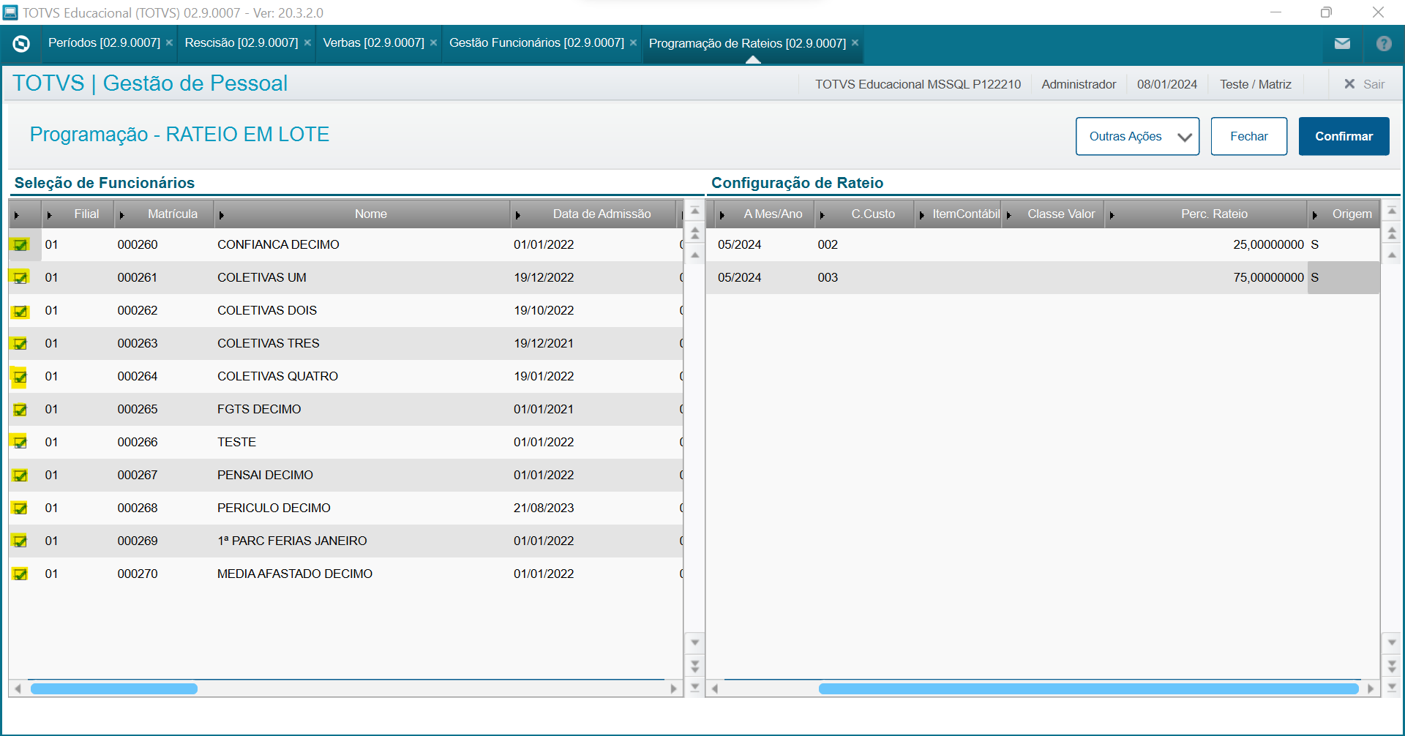Viewport: 1405px width, 736px height.
Task: Deselect MEDIA AFASTADO DECIMO row checkbox
Action: pyautogui.click(x=20, y=574)
